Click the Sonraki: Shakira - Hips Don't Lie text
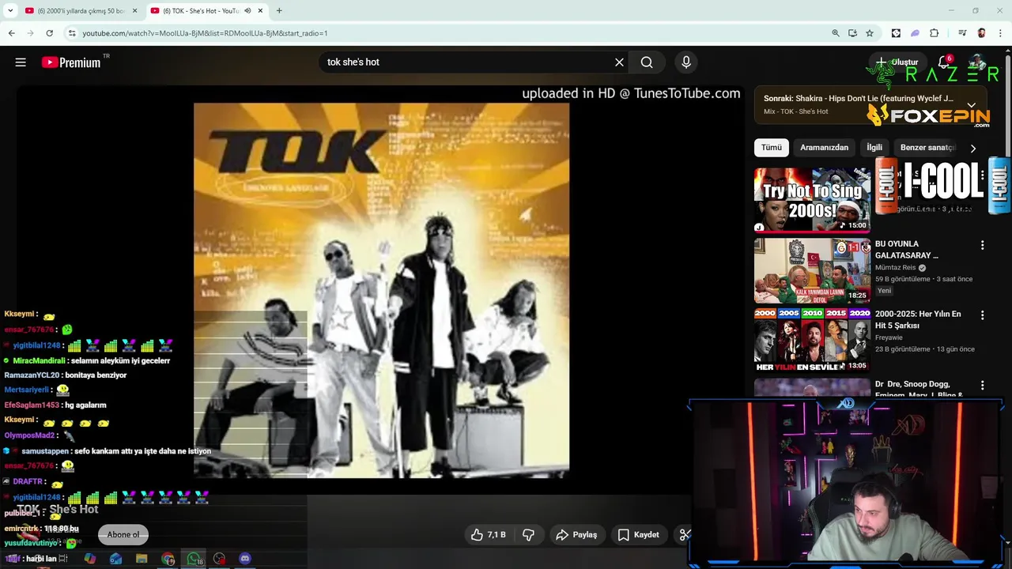 [x=859, y=99]
